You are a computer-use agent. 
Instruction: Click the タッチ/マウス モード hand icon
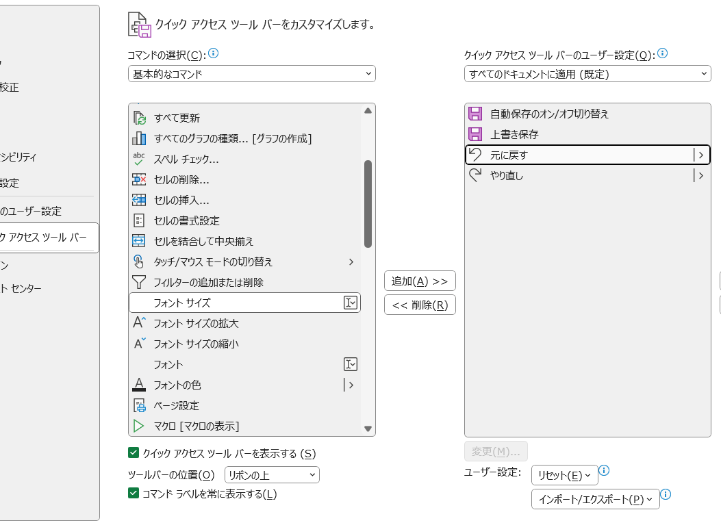[x=139, y=261]
